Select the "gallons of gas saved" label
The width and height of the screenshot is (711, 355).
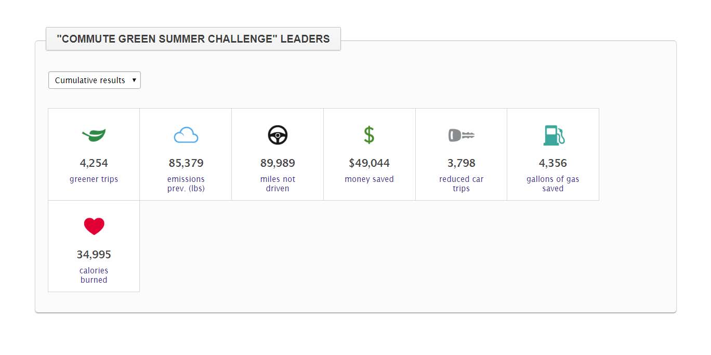tap(553, 184)
